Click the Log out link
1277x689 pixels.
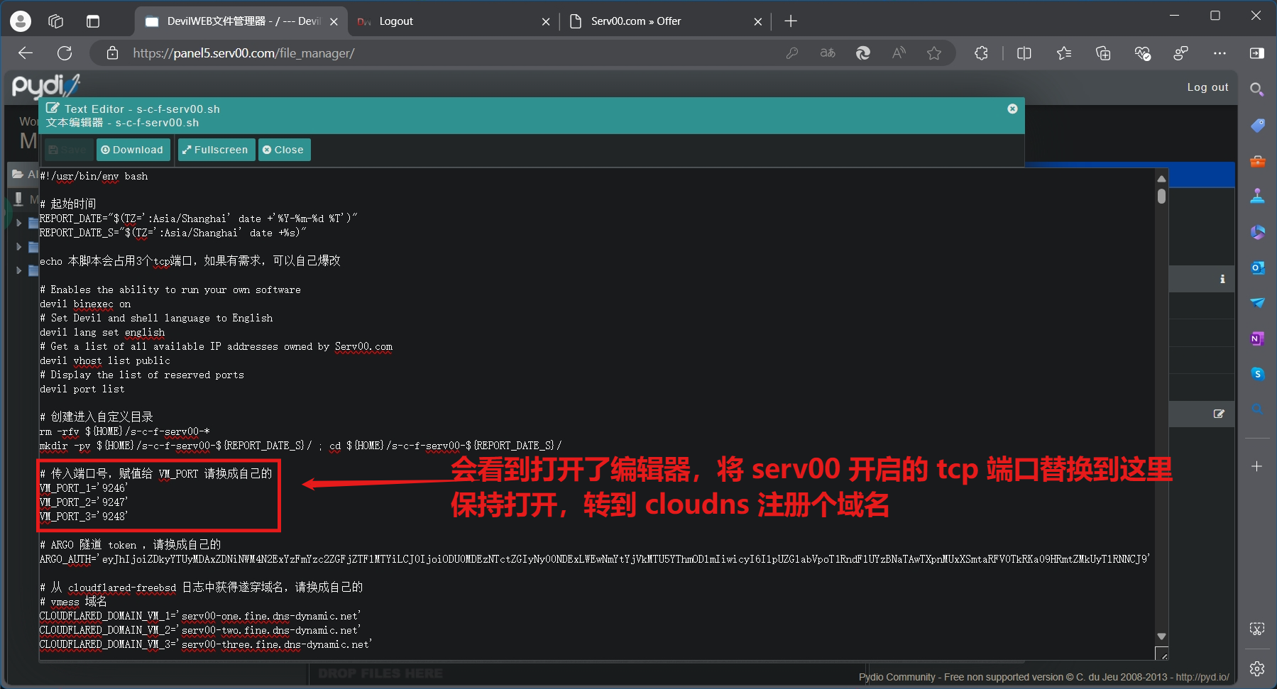click(1207, 87)
